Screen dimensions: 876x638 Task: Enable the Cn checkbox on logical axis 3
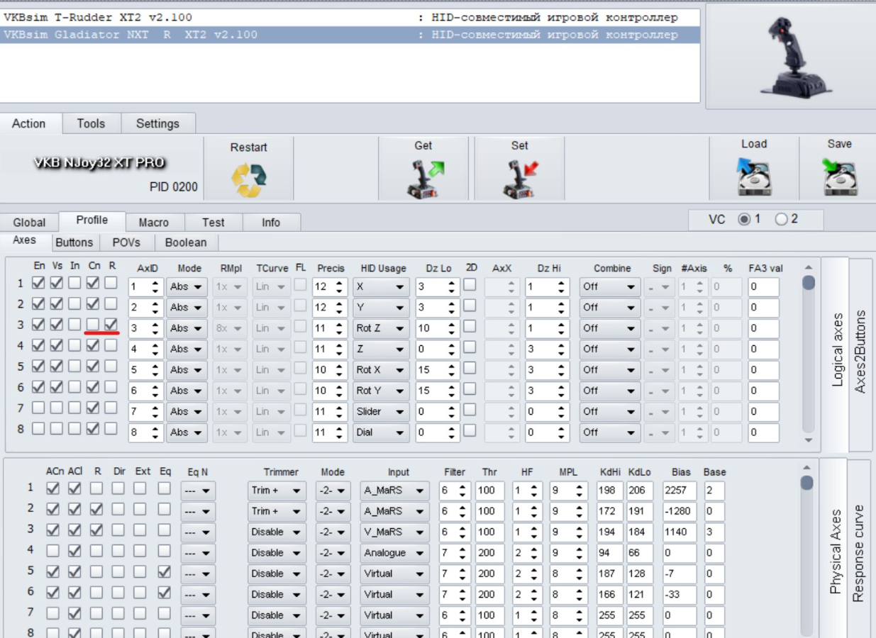(x=93, y=324)
